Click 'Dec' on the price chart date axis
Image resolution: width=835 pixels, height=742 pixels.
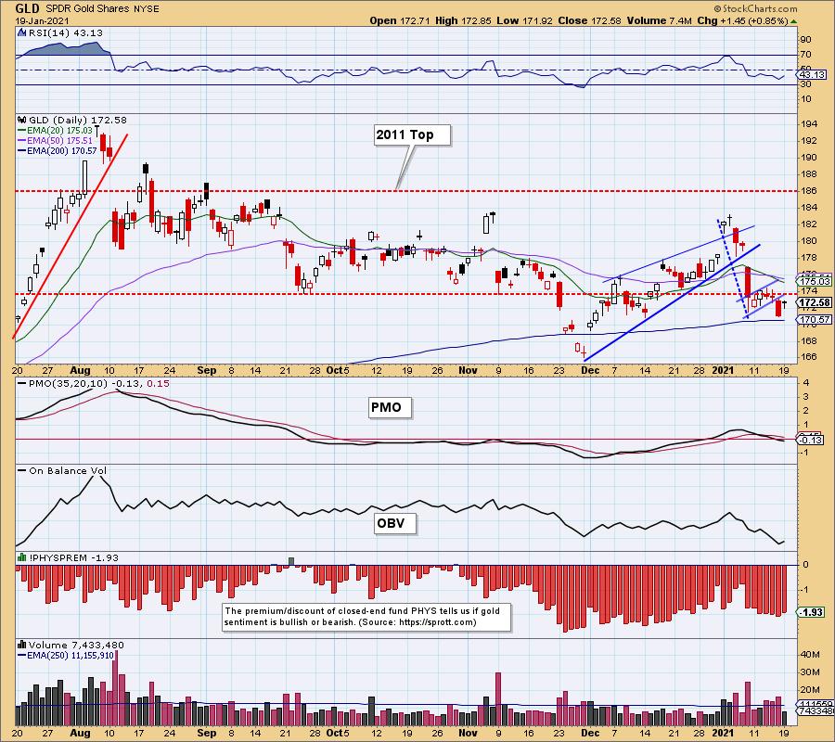pos(591,370)
